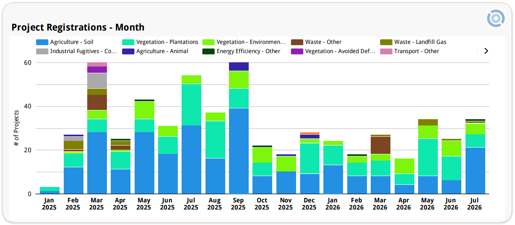Click the Agriculture - Soil segment for Jun 2025
The width and height of the screenshot is (515, 225).
tap(168, 174)
